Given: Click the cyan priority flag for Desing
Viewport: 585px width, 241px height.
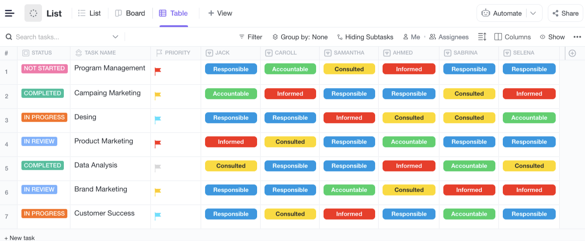Looking at the screenshot, I should point(158,119).
